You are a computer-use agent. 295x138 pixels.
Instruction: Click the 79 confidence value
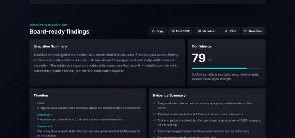pos(199,58)
